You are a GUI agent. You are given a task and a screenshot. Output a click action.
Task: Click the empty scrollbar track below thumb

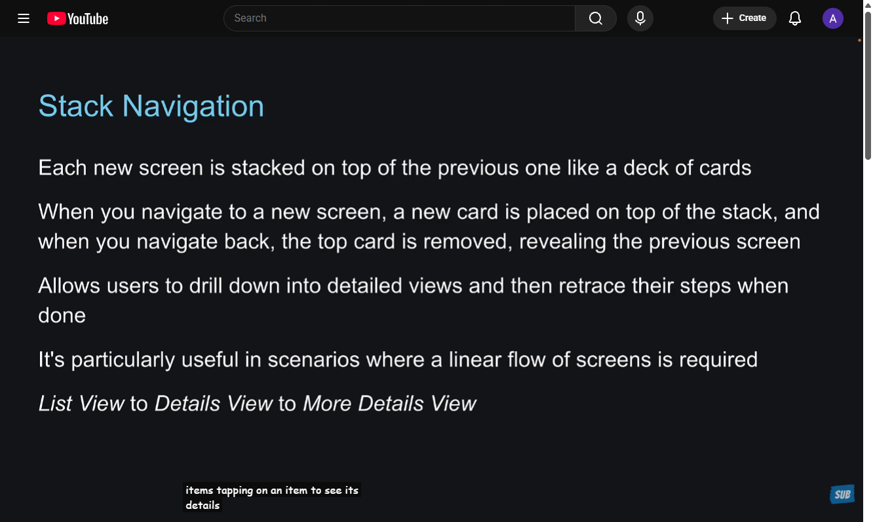click(868, 327)
